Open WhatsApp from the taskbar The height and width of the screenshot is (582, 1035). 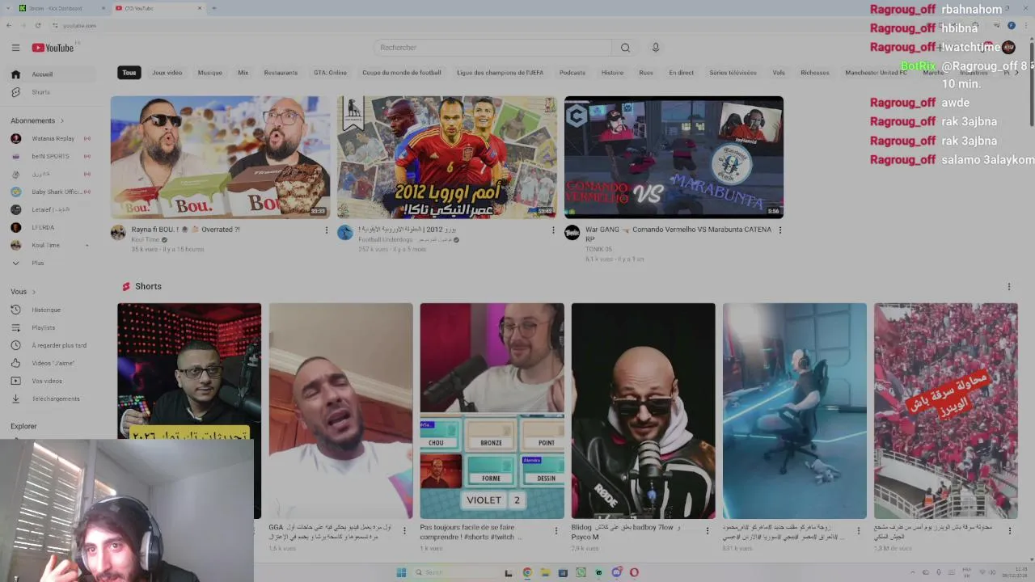coord(581,572)
